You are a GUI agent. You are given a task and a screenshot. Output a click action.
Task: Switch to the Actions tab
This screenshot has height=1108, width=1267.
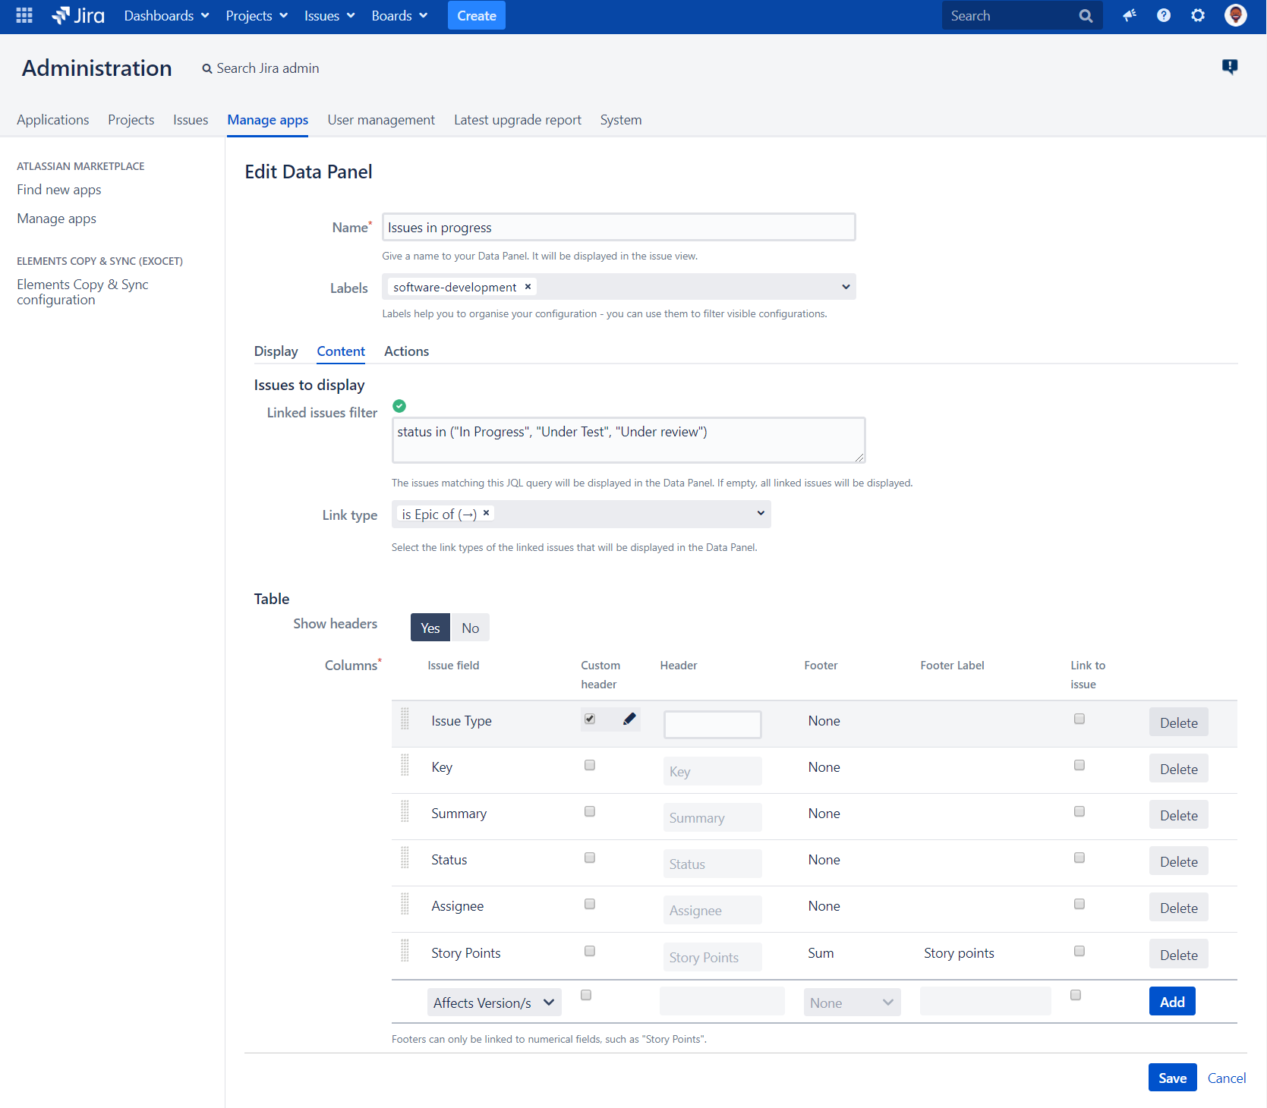pyautogui.click(x=406, y=351)
